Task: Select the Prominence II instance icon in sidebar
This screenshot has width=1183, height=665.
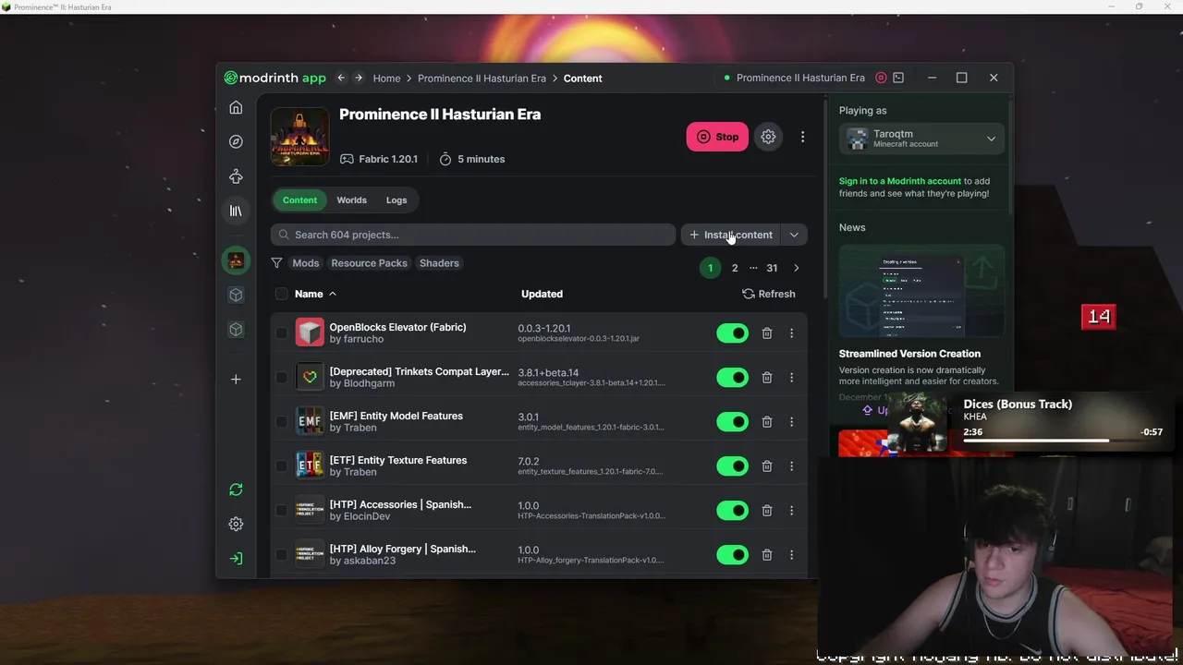Action: pos(236,260)
